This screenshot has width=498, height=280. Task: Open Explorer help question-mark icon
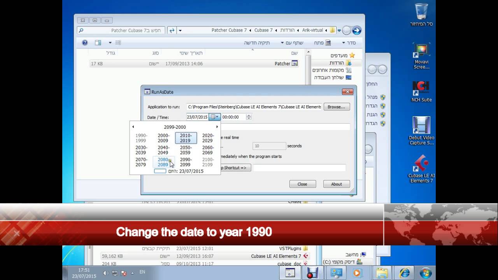point(85,42)
